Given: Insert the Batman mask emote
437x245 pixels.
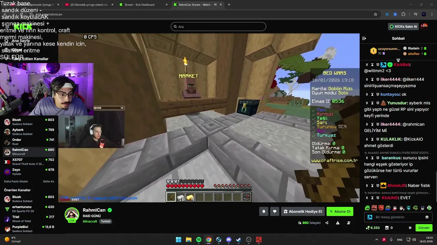Looking at the screenshot, I should [x=422, y=208].
